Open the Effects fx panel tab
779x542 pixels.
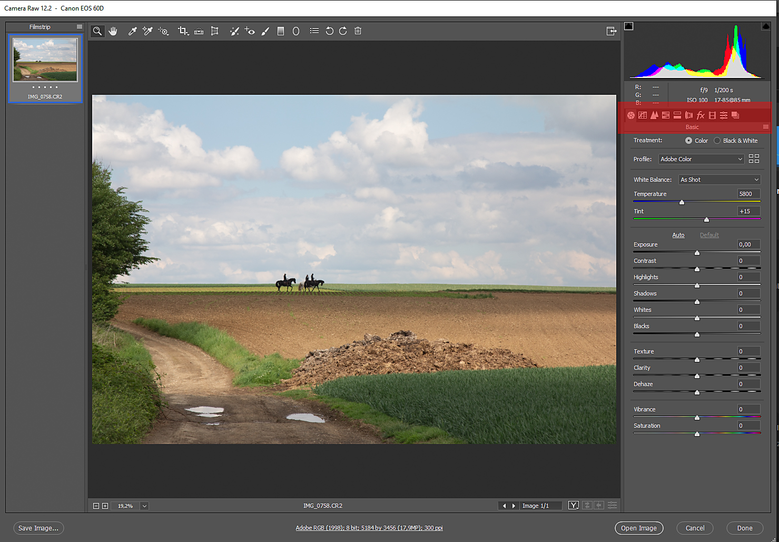click(701, 115)
